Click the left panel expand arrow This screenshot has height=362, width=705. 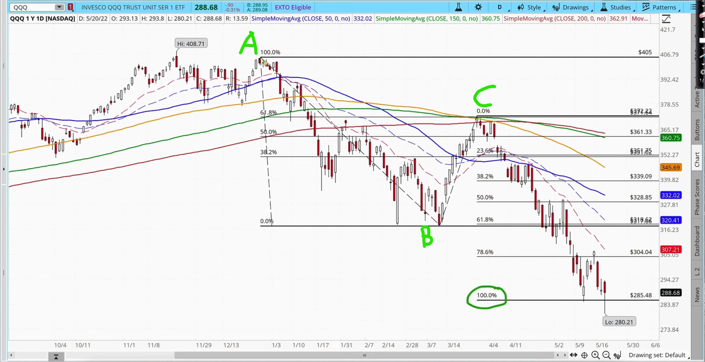click(x=4, y=169)
